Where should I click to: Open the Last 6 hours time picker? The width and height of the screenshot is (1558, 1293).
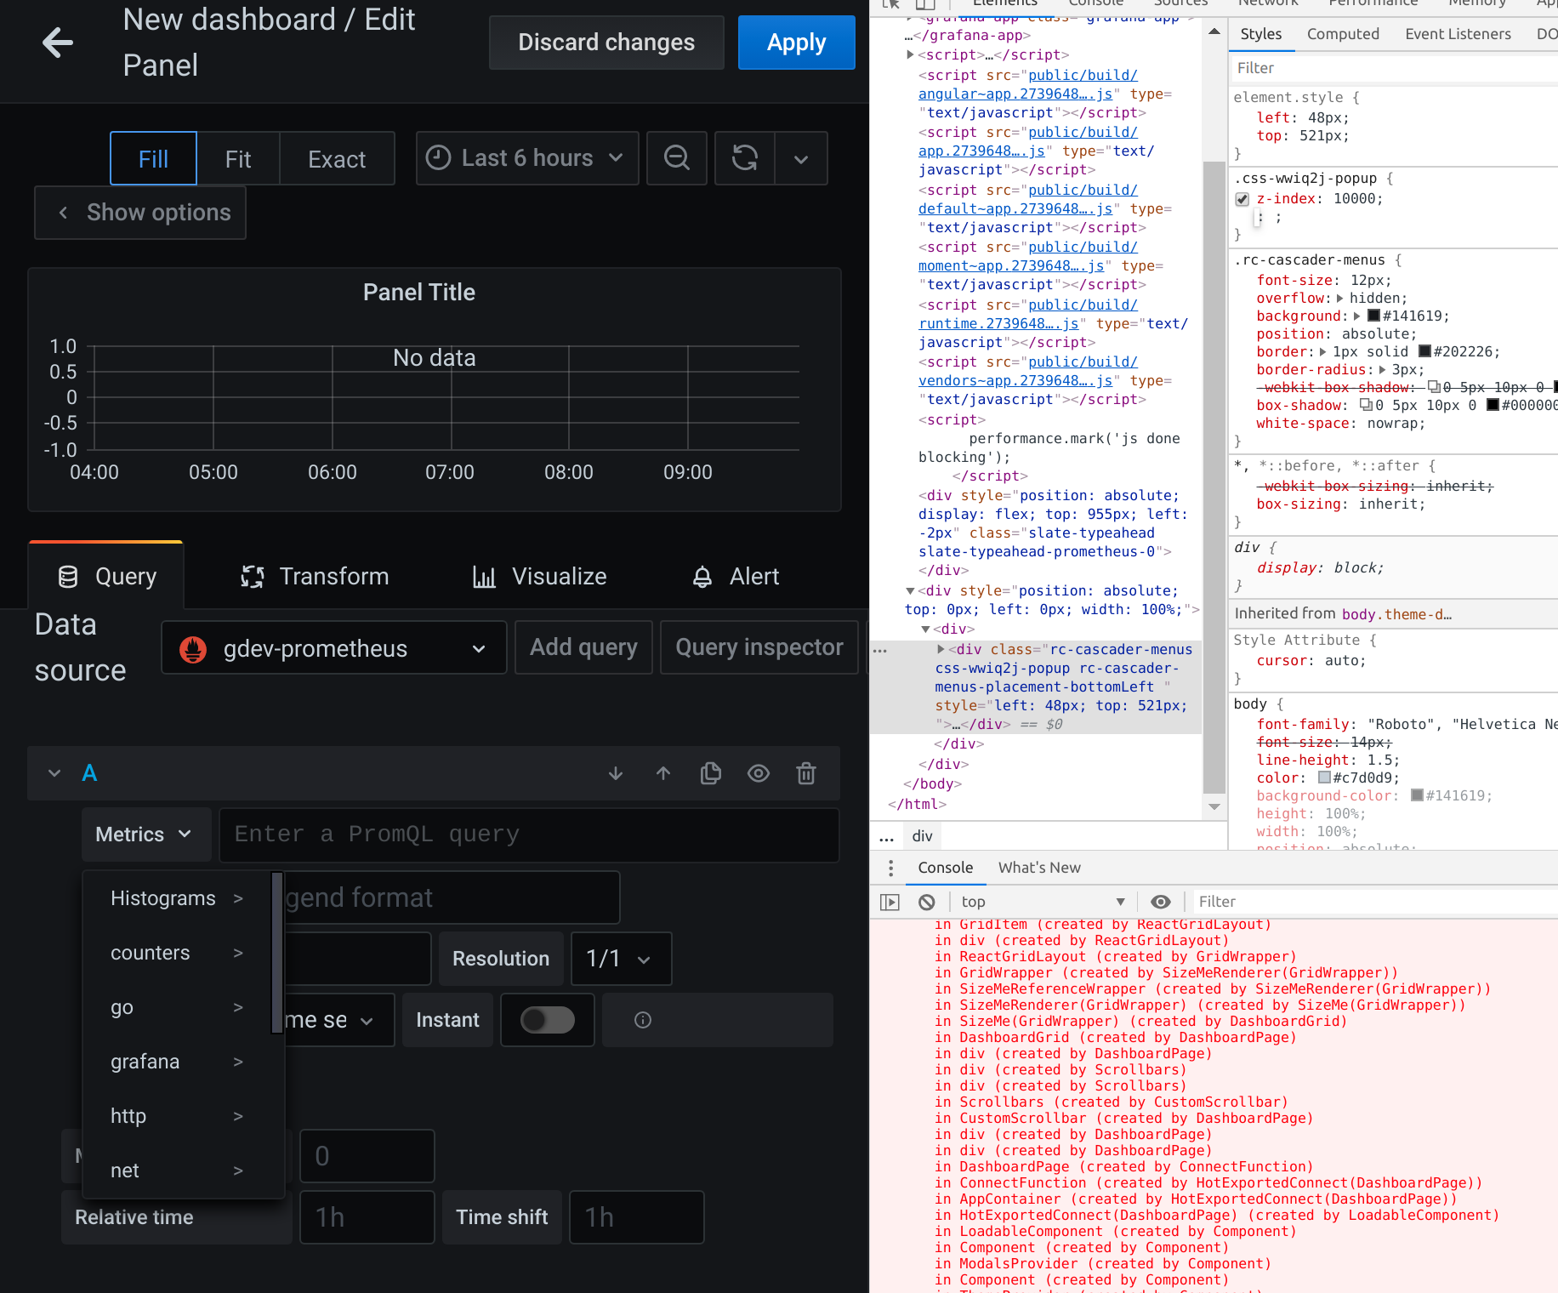tap(526, 158)
